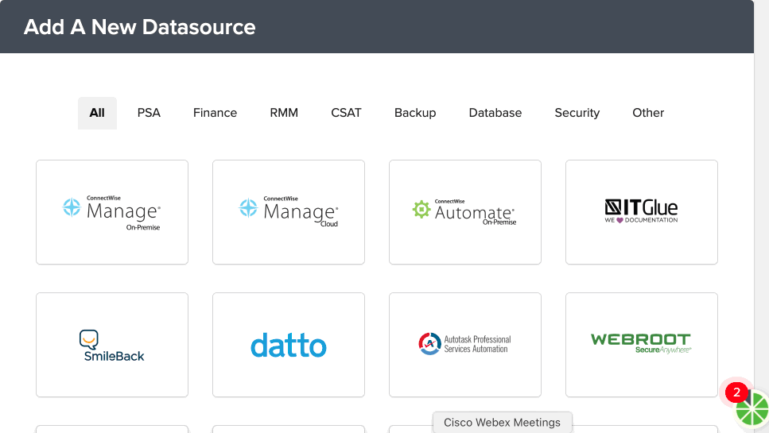Filter datasources by RMM tab
The height and width of the screenshot is (433, 769).
(284, 113)
